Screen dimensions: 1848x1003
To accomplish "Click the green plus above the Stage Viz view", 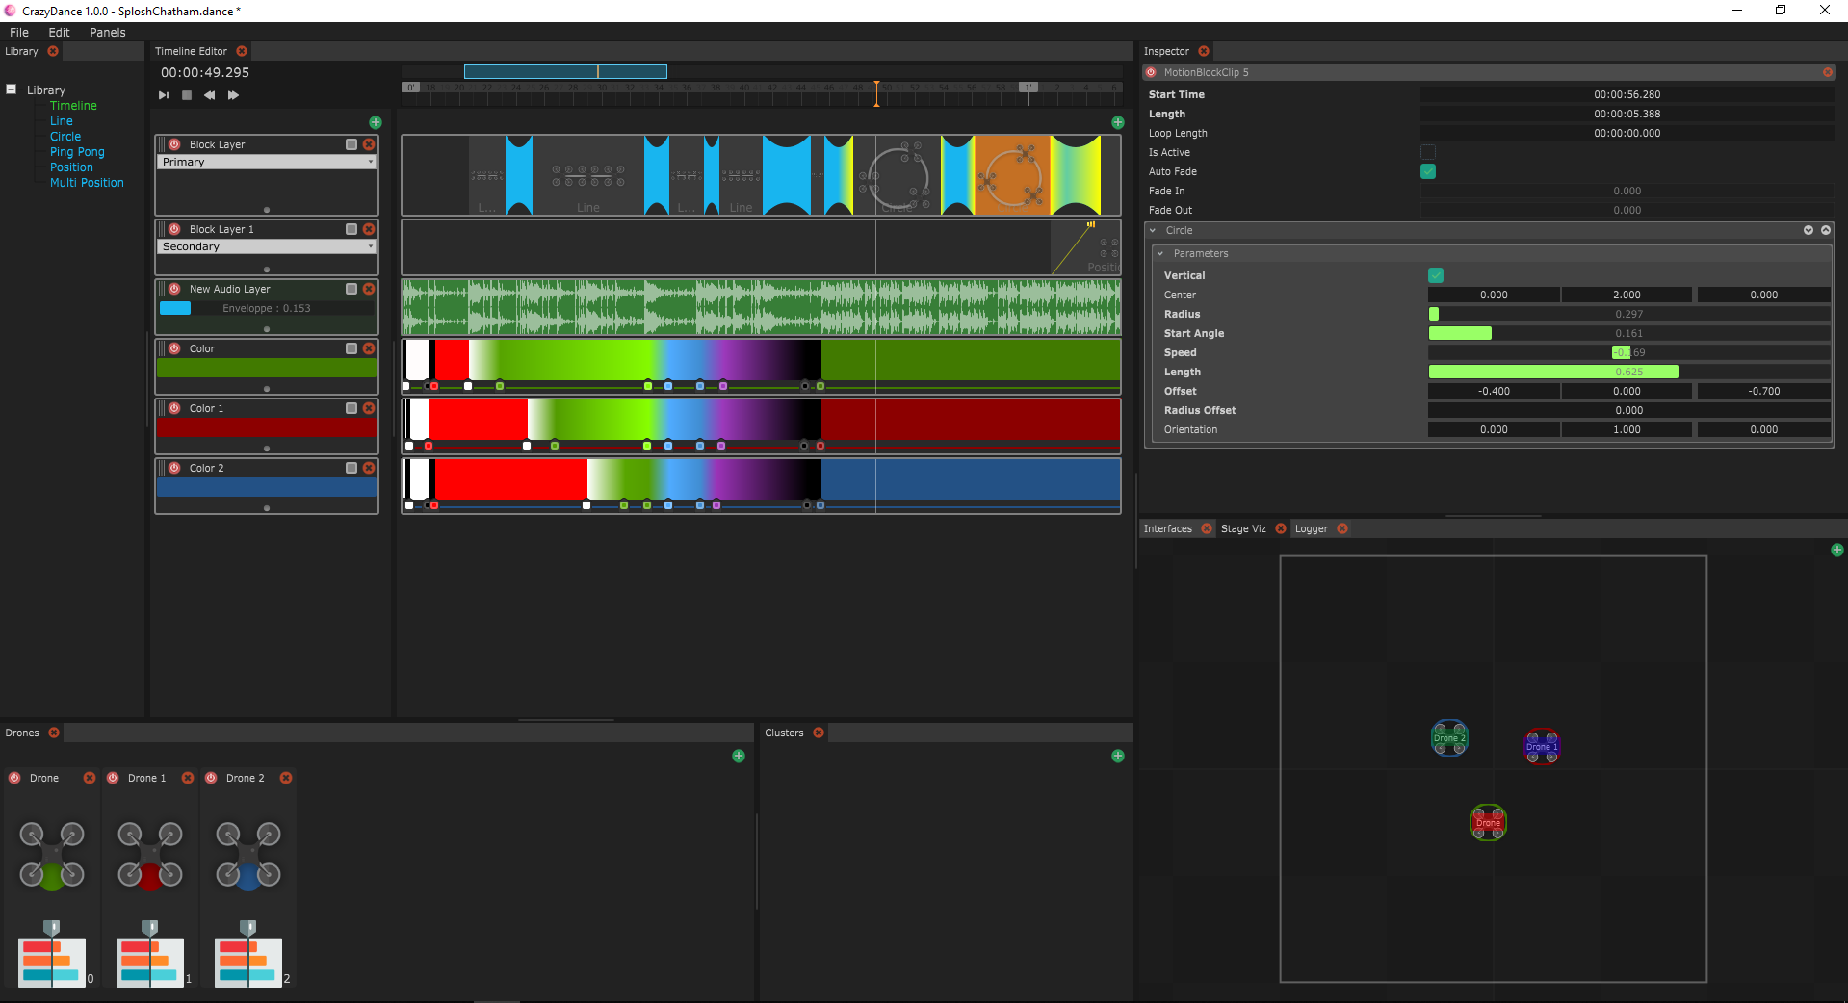I will pos(1836,550).
